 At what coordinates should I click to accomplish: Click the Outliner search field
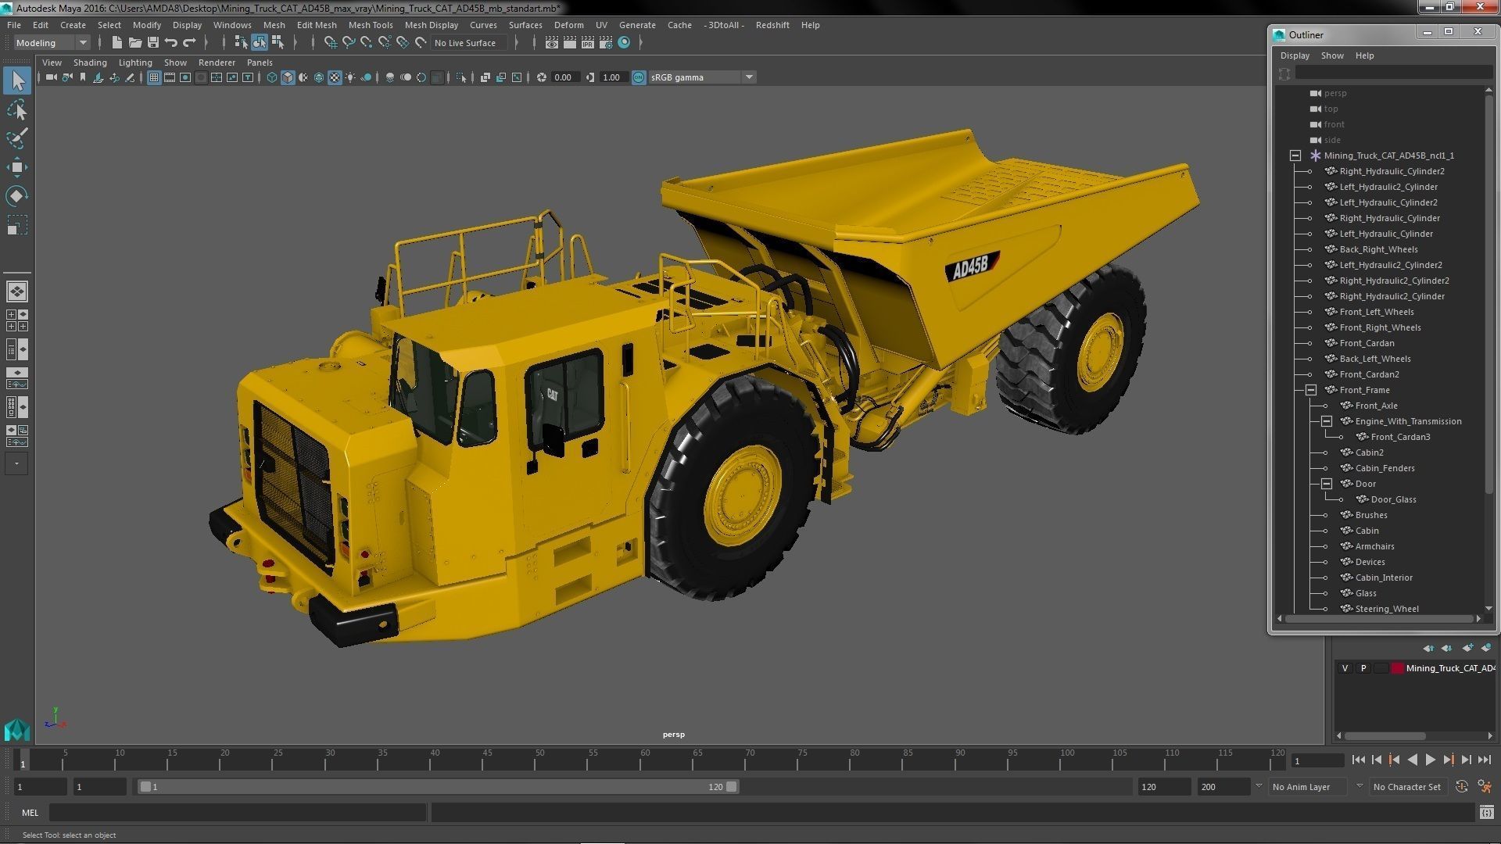[x=1393, y=73]
